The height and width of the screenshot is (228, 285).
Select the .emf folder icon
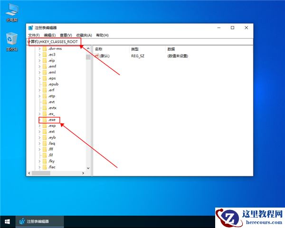pyautogui.click(x=45, y=66)
